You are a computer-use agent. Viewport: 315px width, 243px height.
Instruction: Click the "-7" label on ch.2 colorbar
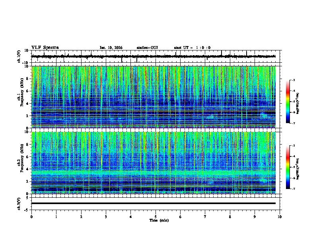tap(293, 189)
